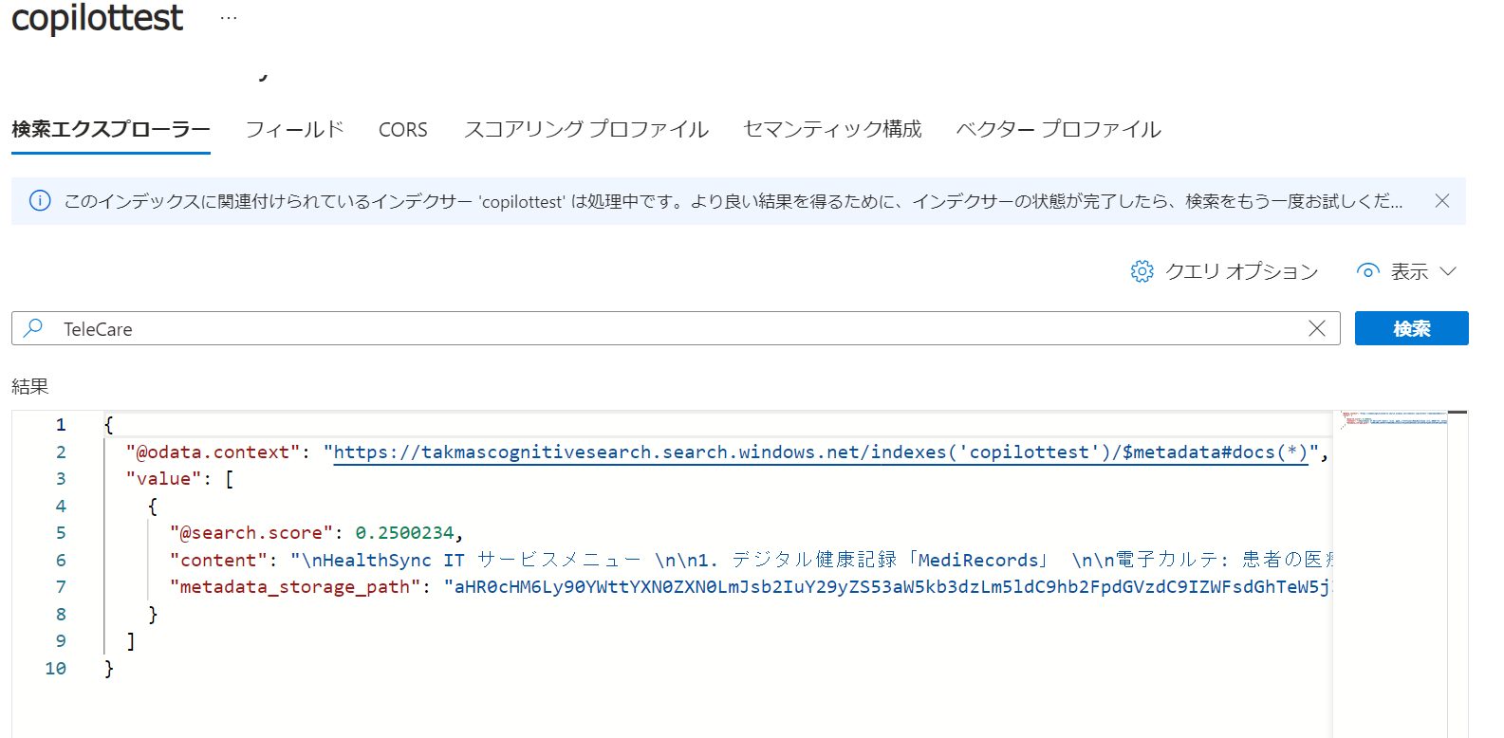Clear the TeleCare search text with X
This screenshot has height=738, width=1504.
pos(1317,328)
